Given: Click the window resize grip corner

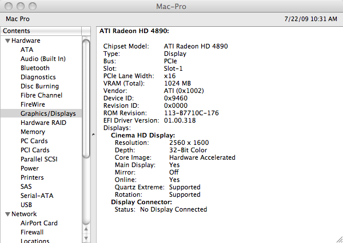Looking at the screenshot, I should 339,239.
